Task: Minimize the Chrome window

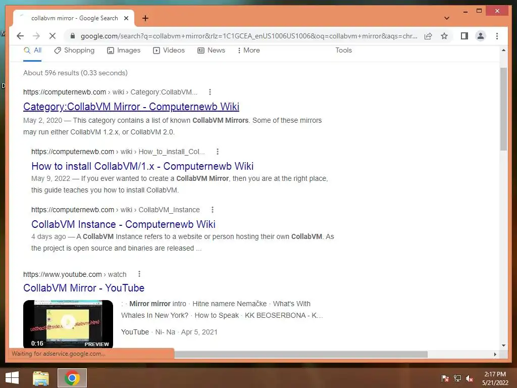Action: pyautogui.click(x=465, y=11)
